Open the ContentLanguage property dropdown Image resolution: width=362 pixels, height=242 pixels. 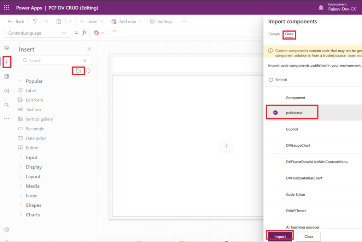(x=37, y=33)
